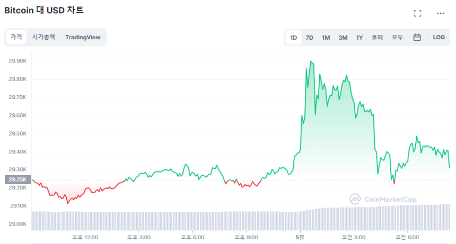This screenshot has height=244, width=456.
Task: Toggle the LOG scale button
Action: pyautogui.click(x=439, y=38)
